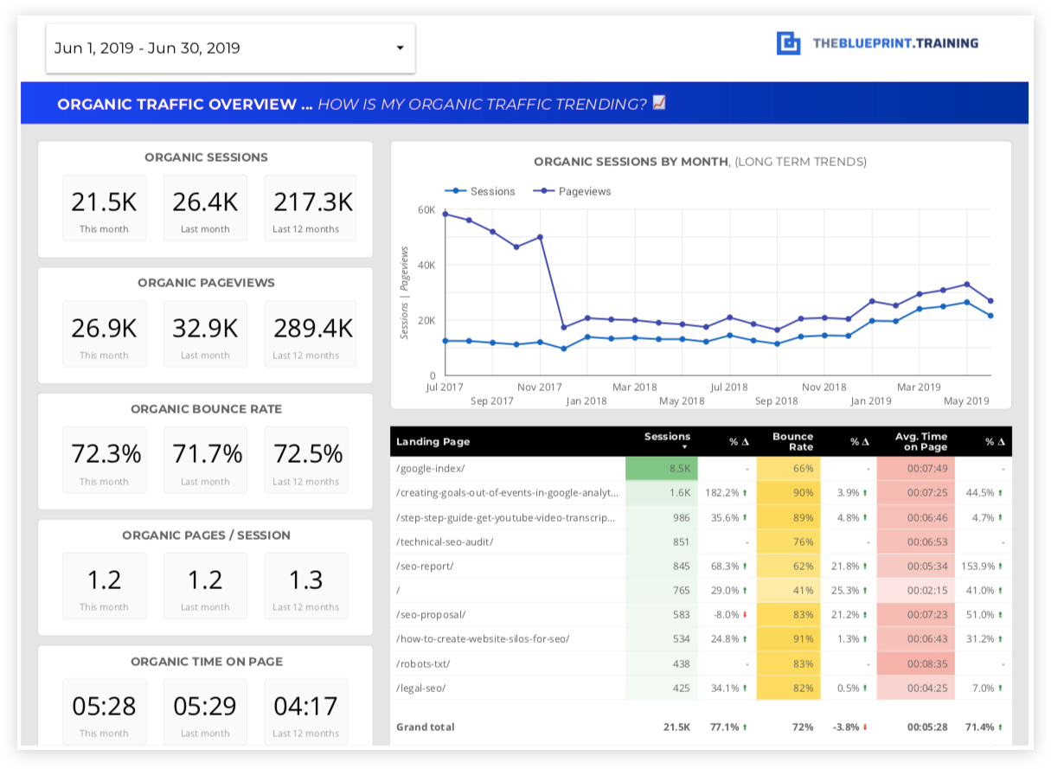Select the /technical-seo-audit/ landing page row
The image size is (1051, 769).
pyautogui.click(x=445, y=542)
